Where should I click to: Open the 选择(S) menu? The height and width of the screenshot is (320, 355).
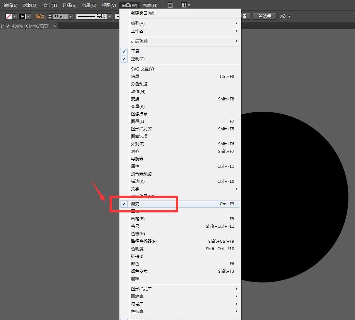click(x=70, y=5)
